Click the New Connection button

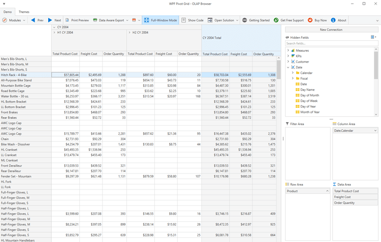(331, 29)
